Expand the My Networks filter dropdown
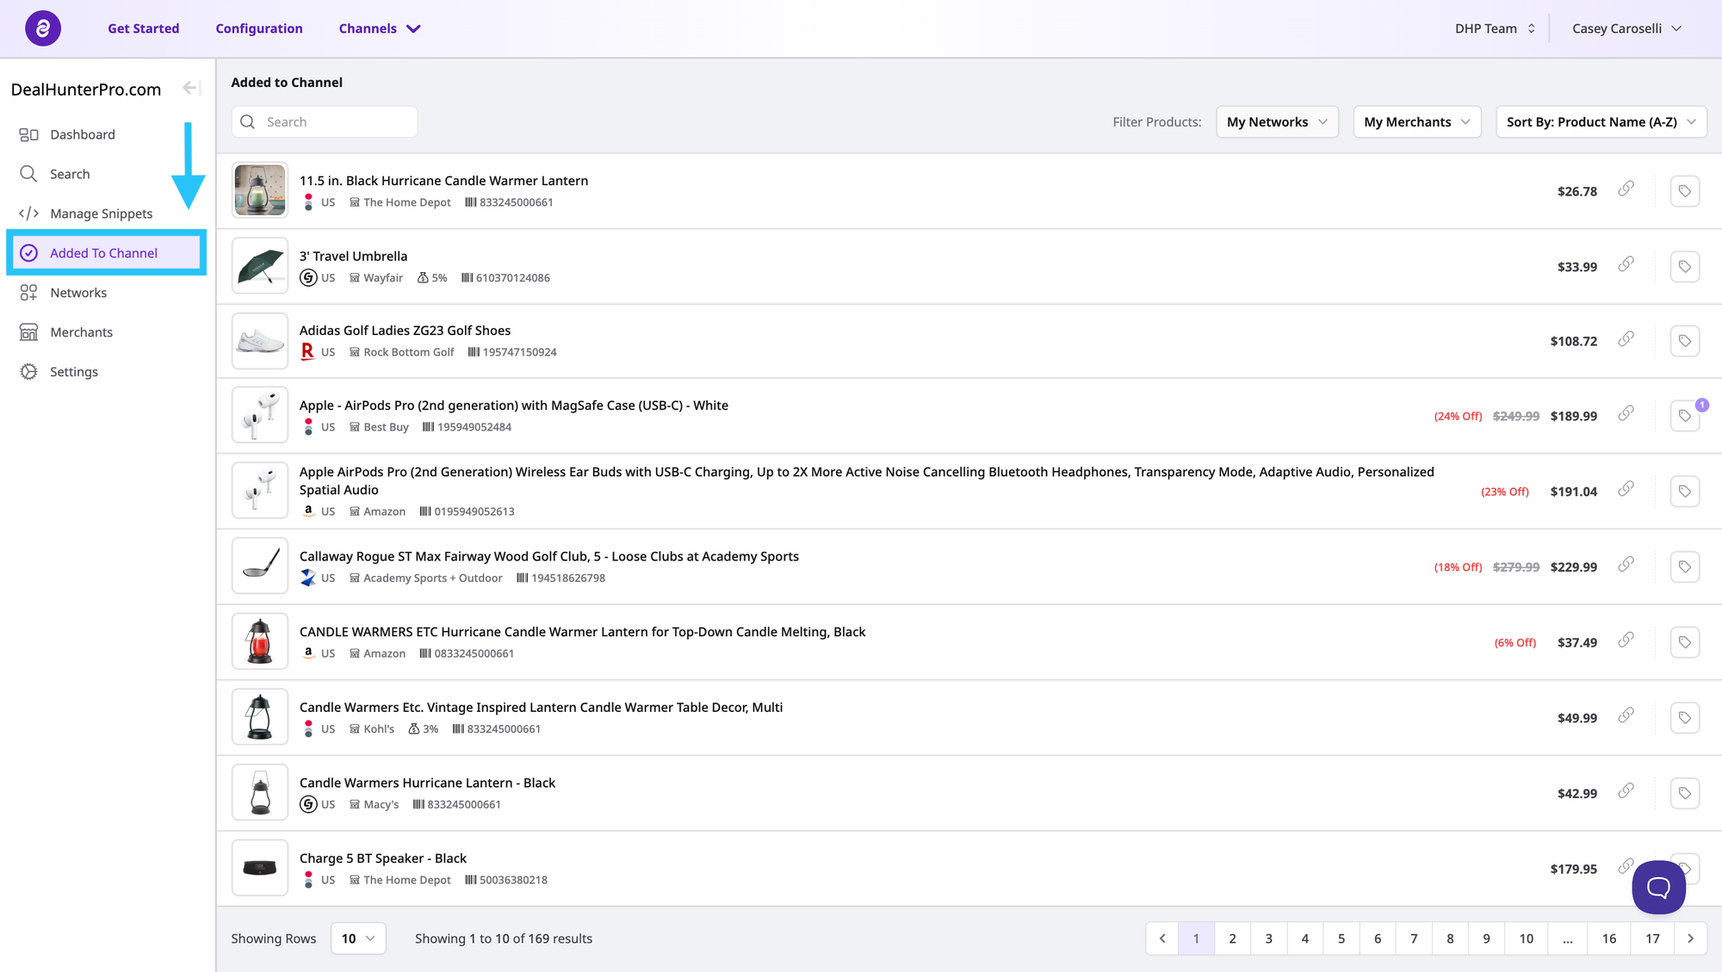The image size is (1722, 972). (x=1276, y=122)
